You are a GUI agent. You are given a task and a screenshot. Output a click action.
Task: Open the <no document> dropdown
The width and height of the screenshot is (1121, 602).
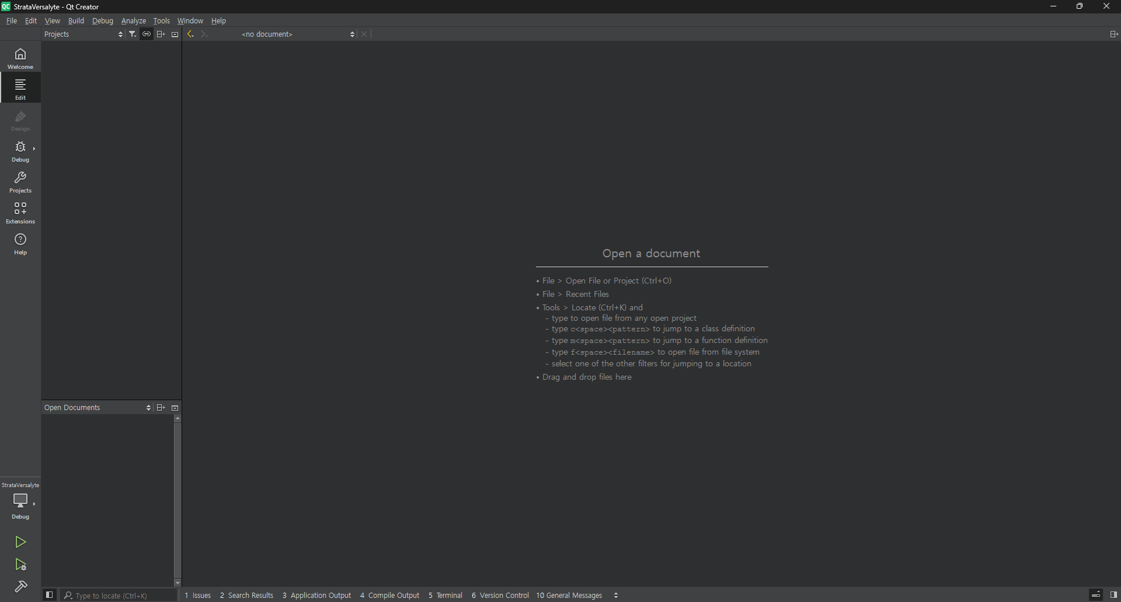[298, 34]
